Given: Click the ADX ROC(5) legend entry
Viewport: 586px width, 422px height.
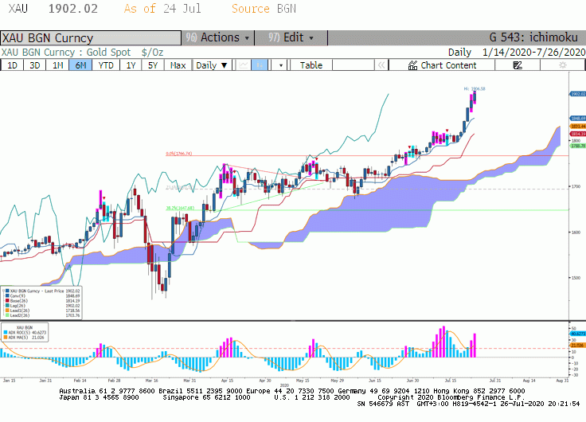Looking at the screenshot, I should [x=25, y=332].
